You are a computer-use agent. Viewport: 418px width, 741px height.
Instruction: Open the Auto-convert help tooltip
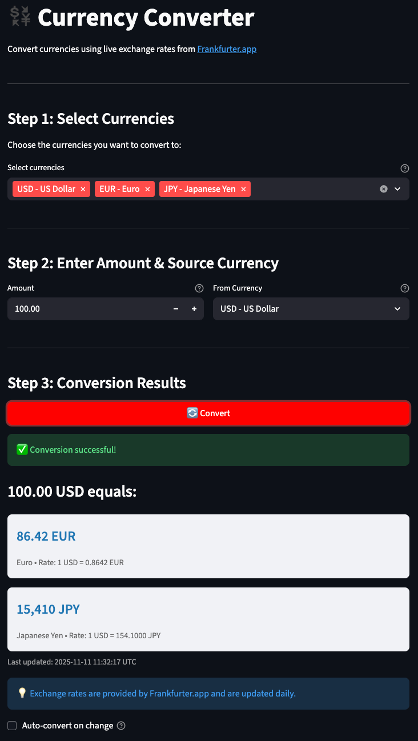click(x=120, y=725)
